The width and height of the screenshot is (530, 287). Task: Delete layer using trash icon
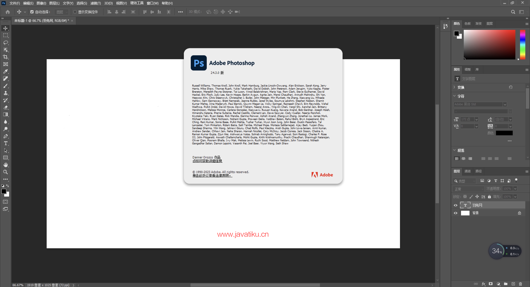tap(520, 284)
